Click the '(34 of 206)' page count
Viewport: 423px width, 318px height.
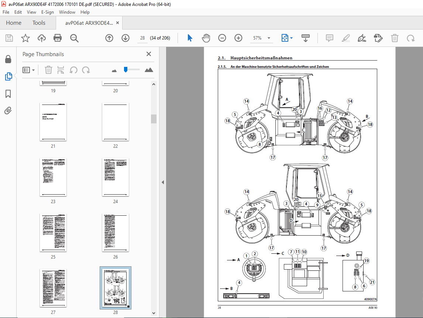(x=160, y=38)
